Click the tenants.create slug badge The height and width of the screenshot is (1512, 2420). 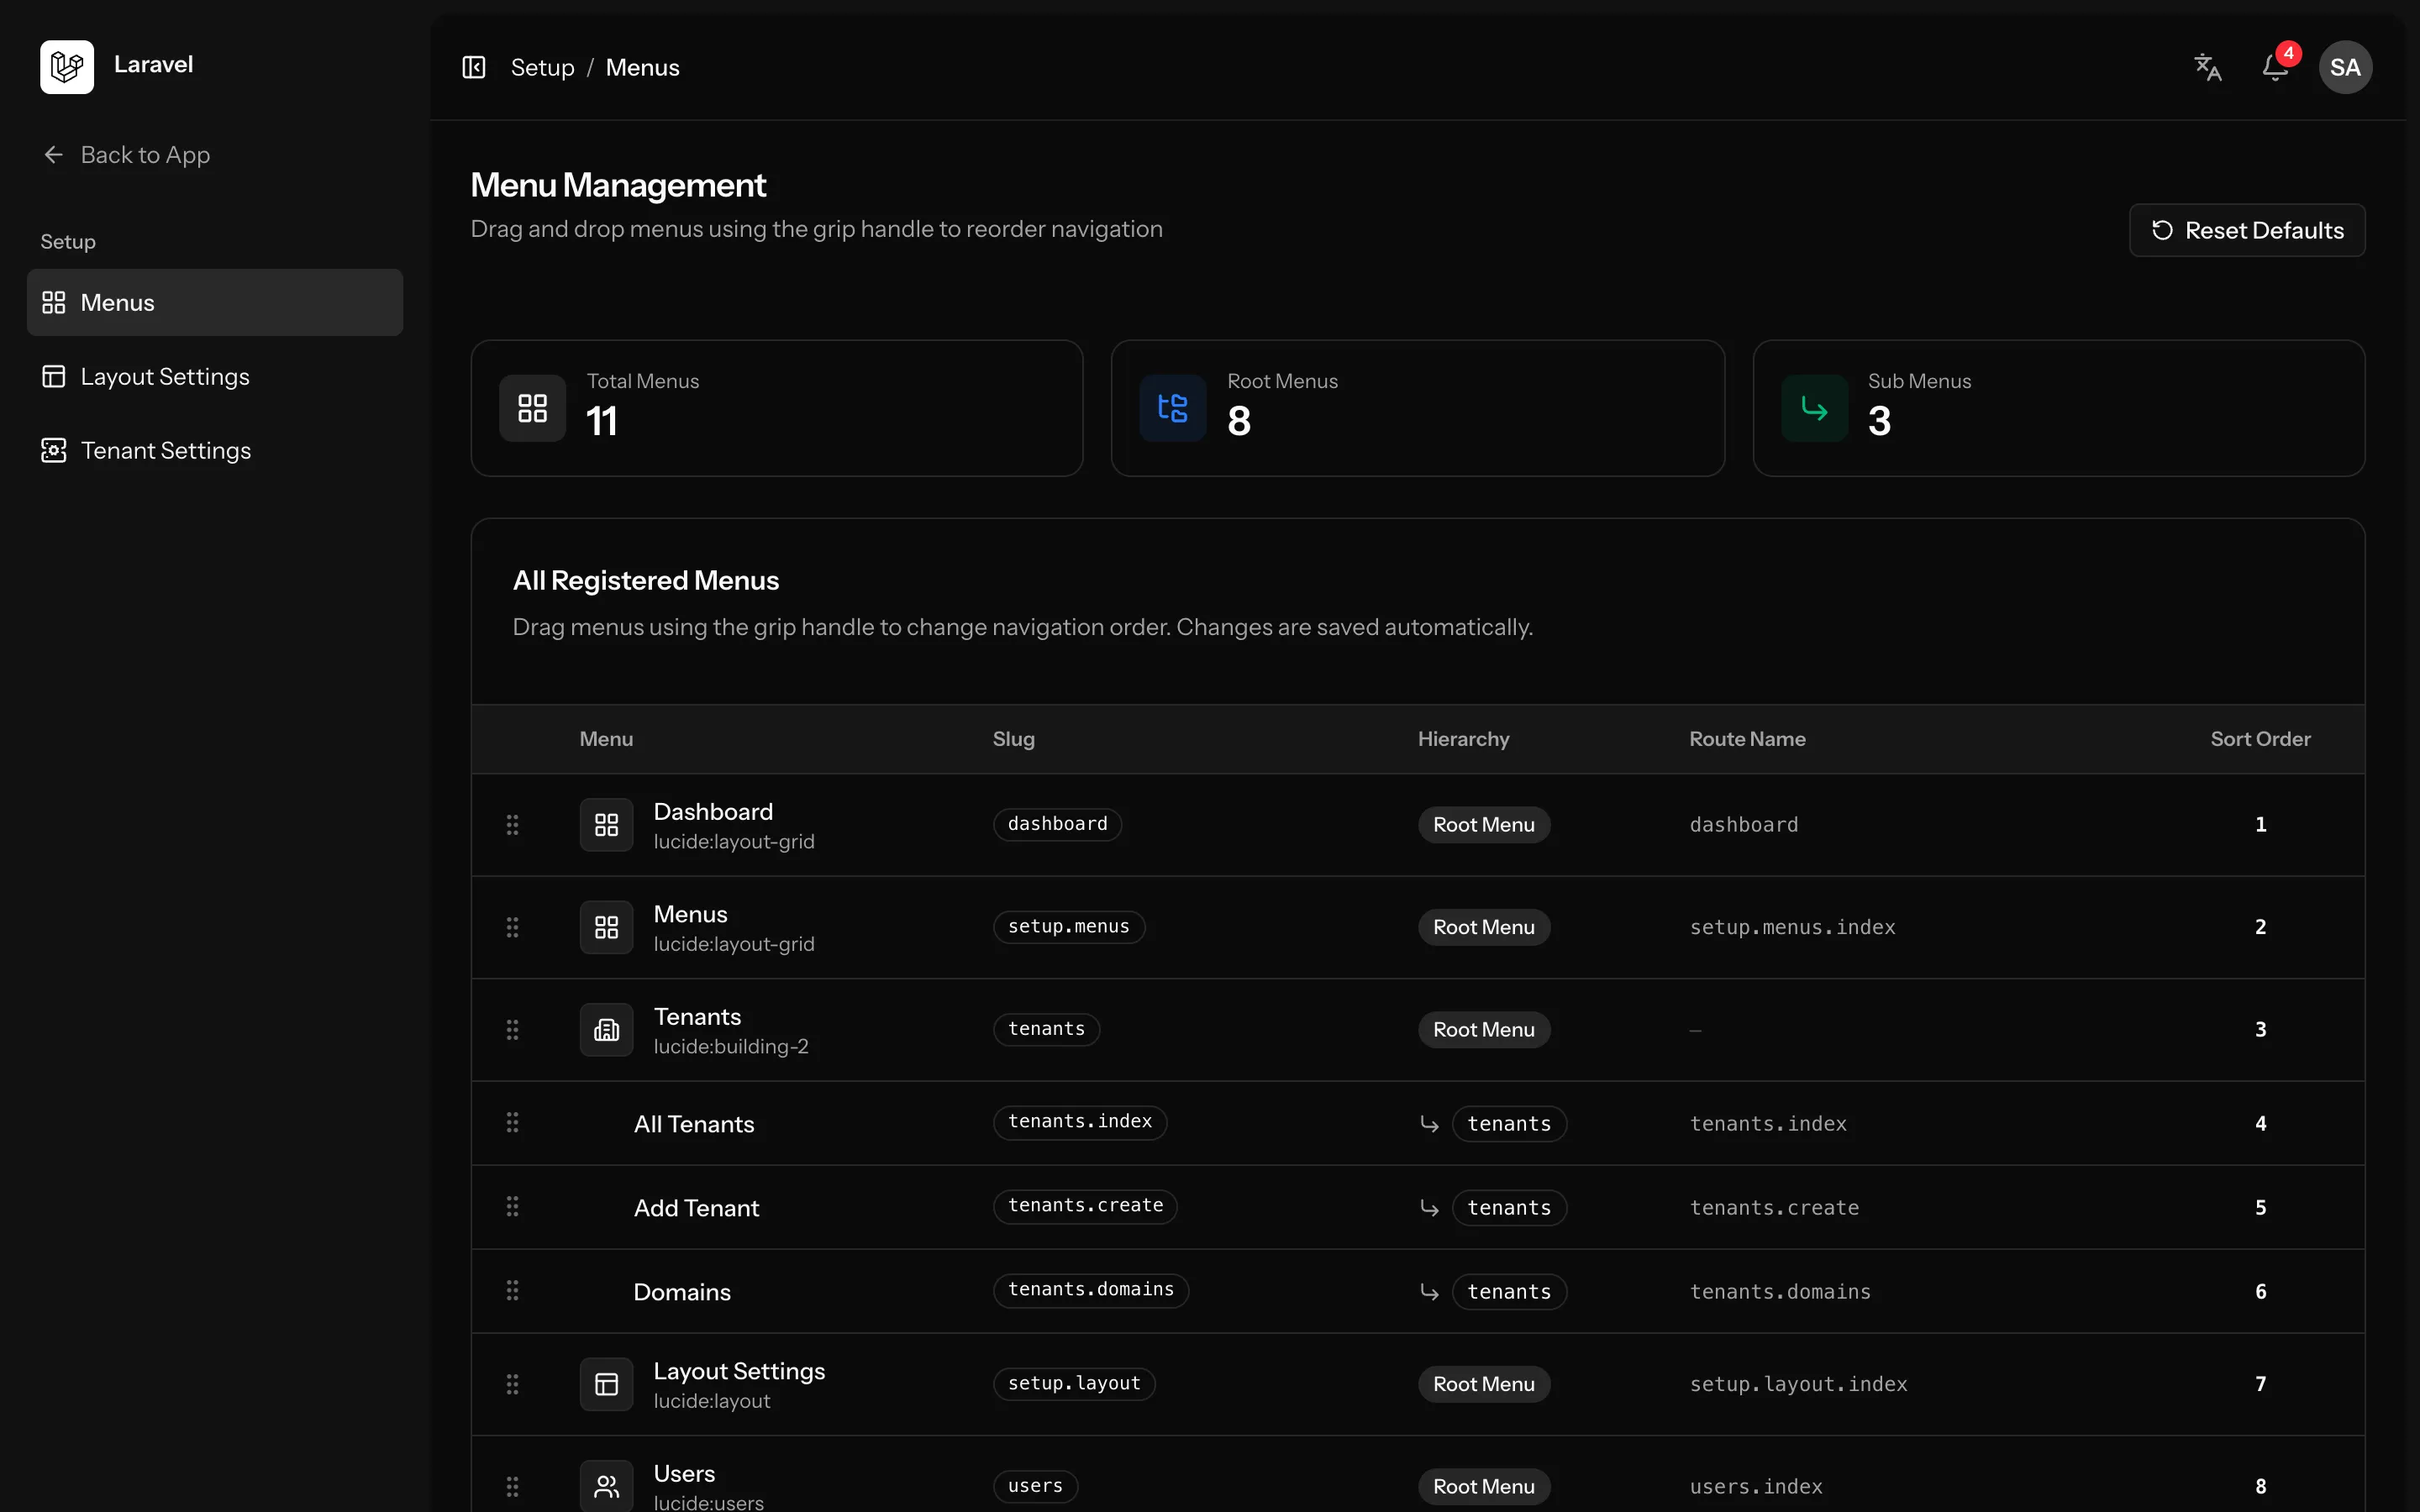pyautogui.click(x=1086, y=1206)
